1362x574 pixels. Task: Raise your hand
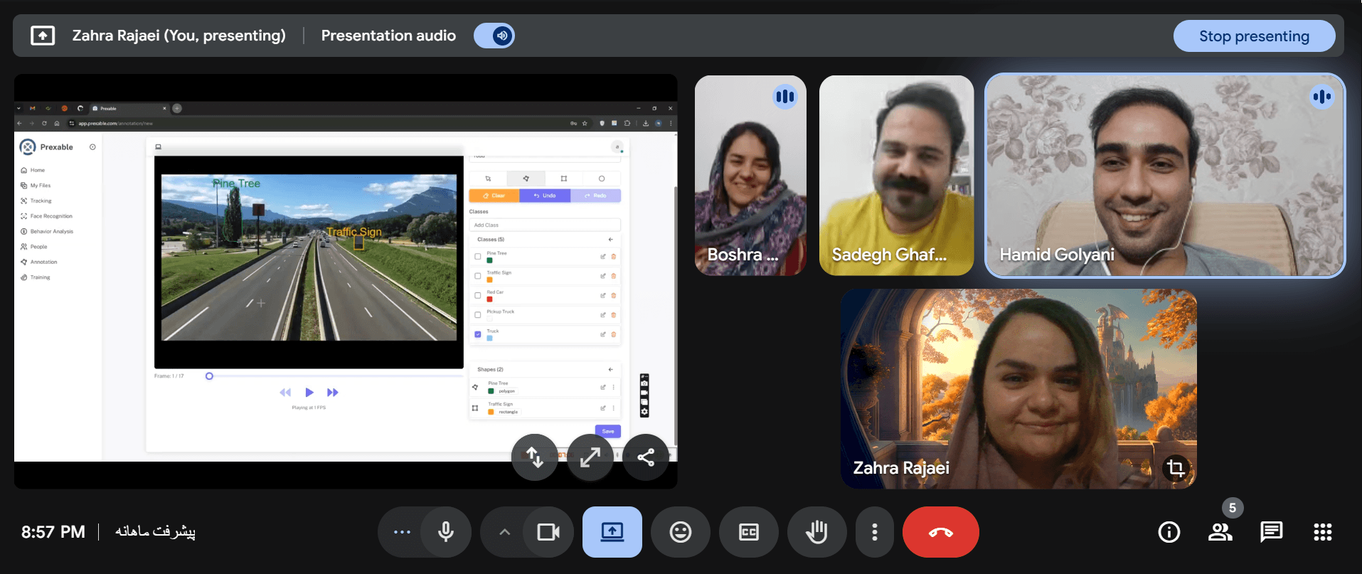816,532
